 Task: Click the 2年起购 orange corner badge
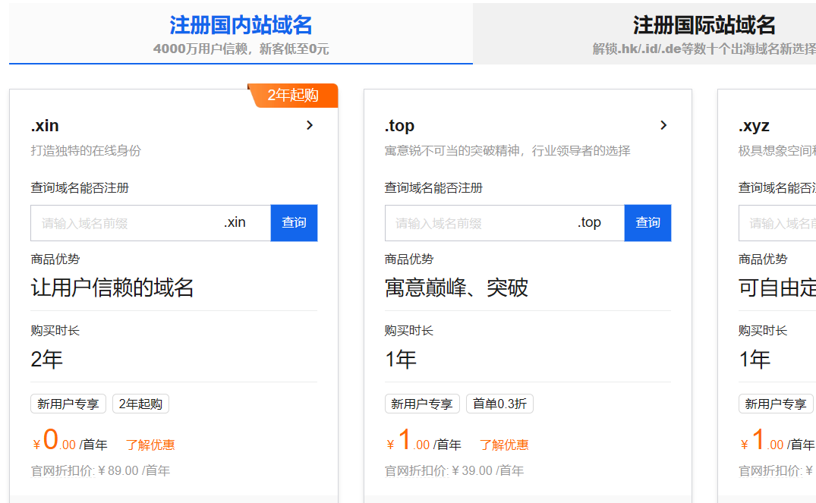(294, 95)
